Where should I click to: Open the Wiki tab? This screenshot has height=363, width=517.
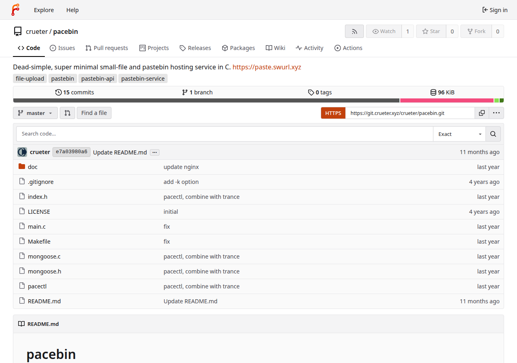[275, 48]
